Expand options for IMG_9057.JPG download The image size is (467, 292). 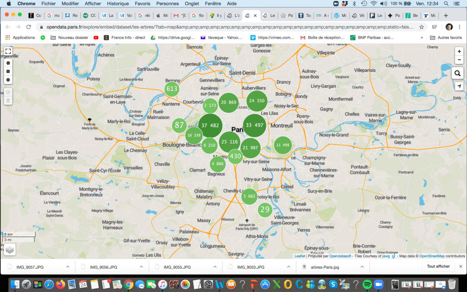click(68, 267)
